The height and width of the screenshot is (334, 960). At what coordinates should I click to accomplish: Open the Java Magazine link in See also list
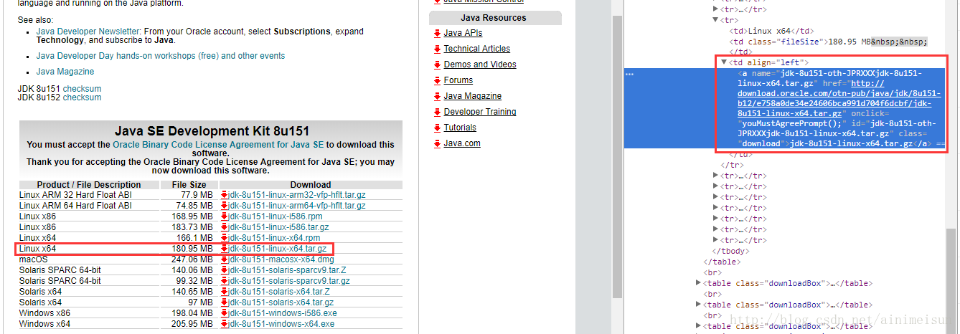click(x=65, y=72)
